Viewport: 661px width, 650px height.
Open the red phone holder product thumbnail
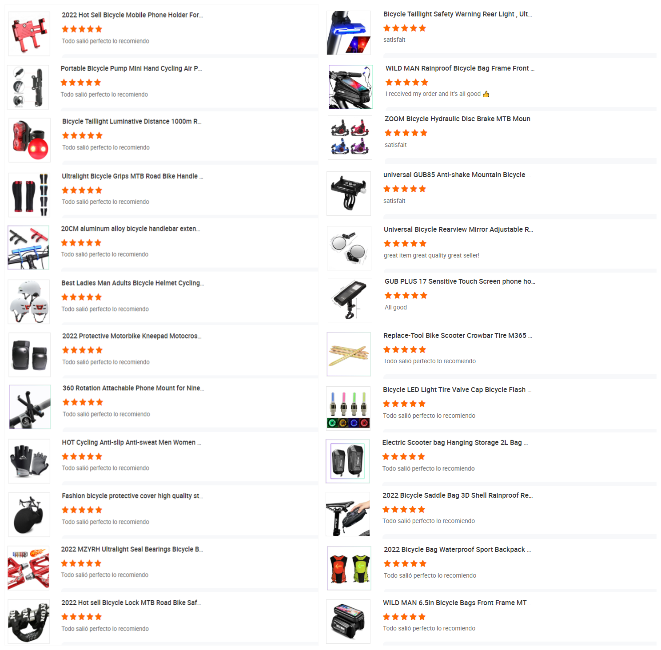pyautogui.click(x=29, y=34)
